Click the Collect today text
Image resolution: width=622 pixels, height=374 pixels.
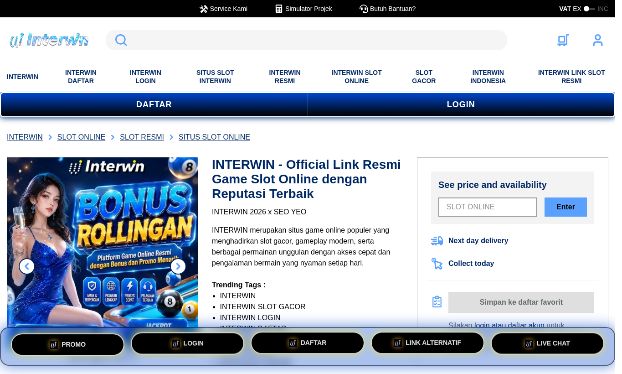471,264
